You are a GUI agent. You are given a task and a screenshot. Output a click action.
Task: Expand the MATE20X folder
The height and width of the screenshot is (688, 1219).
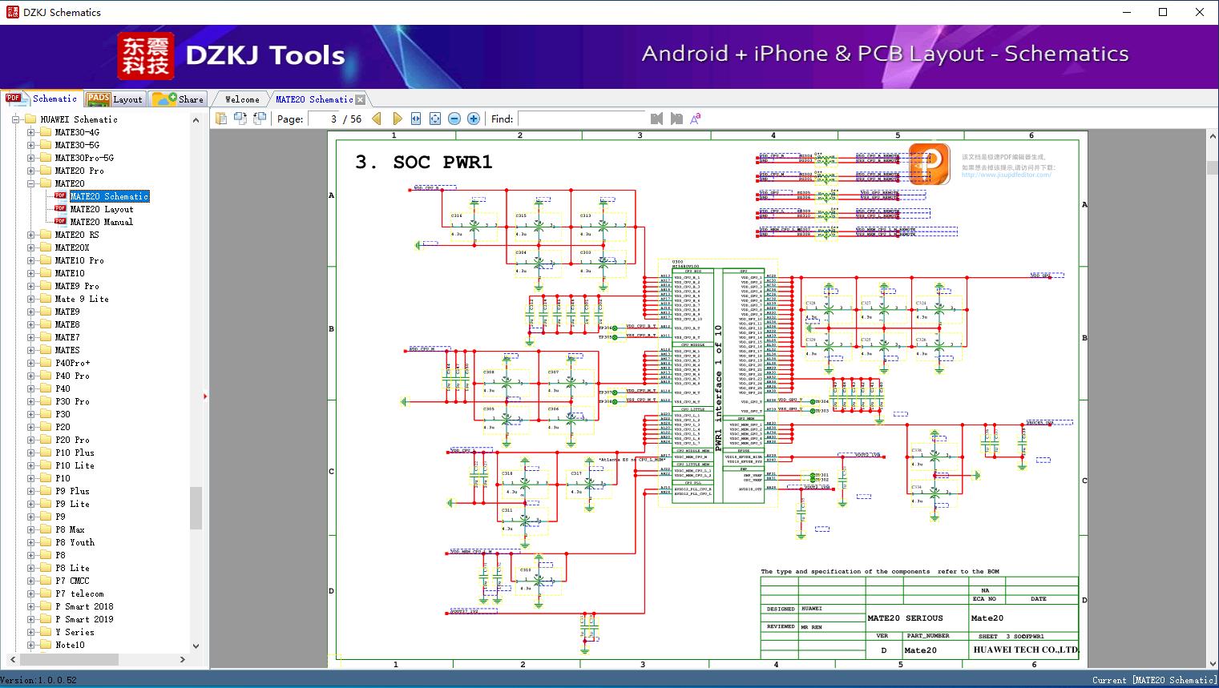coord(30,247)
